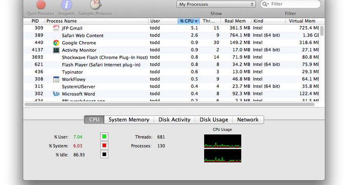
Task: Click the lower CPU Usage graph
Action: (223, 155)
